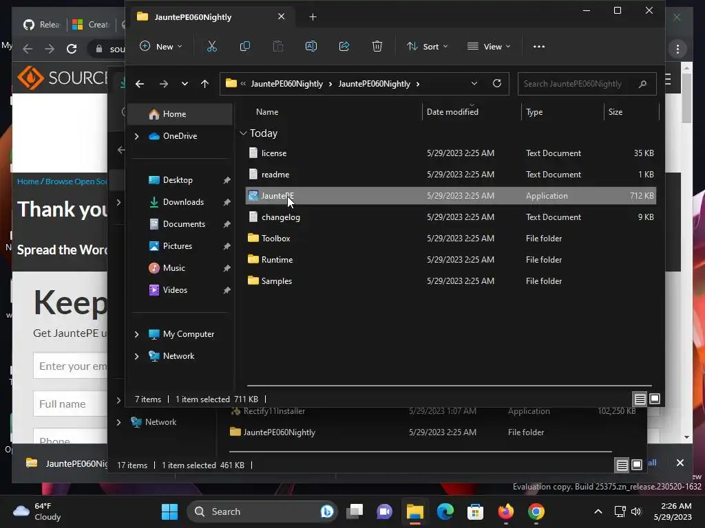The height and width of the screenshot is (528, 705).
Task: Open Microsoft Store from the taskbar
Action: tap(475, 511)
